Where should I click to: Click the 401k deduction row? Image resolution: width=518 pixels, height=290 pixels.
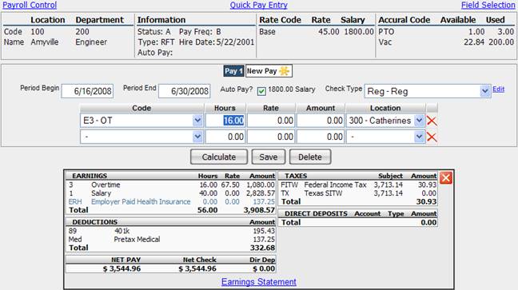171,231
